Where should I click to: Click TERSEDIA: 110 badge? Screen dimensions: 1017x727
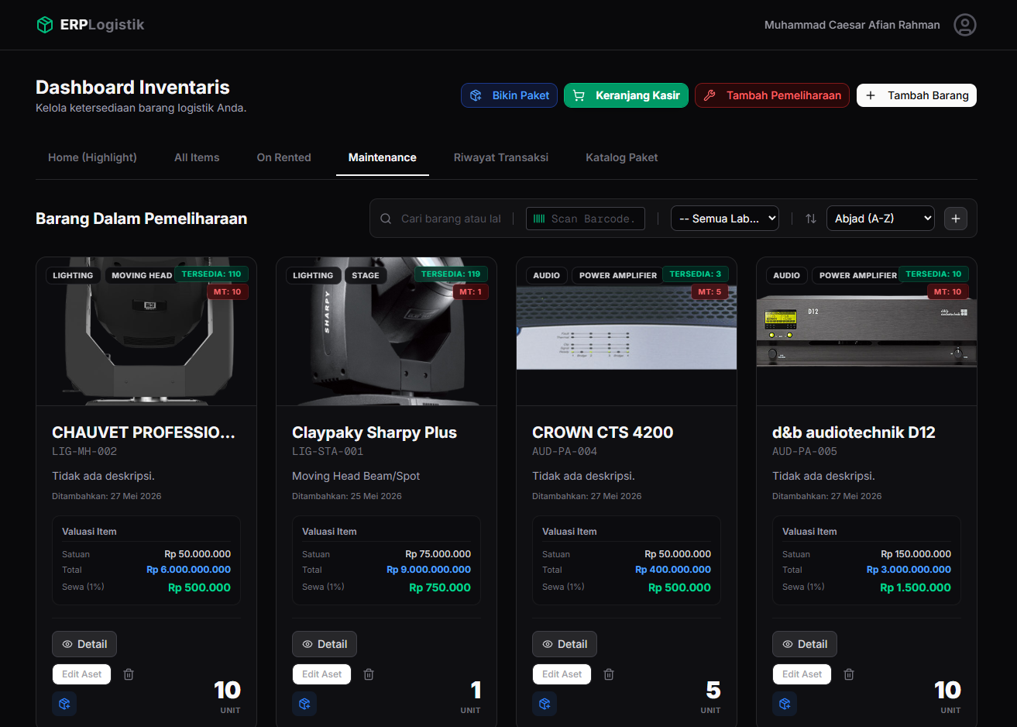pyautogui.click(x=211, y=274)
